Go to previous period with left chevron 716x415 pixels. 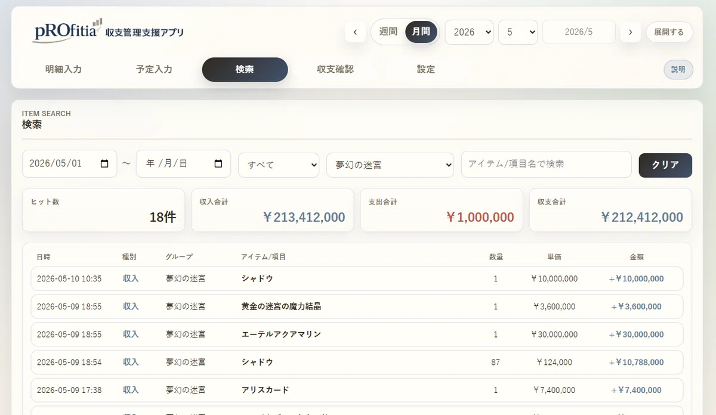(x=356, y=32)
